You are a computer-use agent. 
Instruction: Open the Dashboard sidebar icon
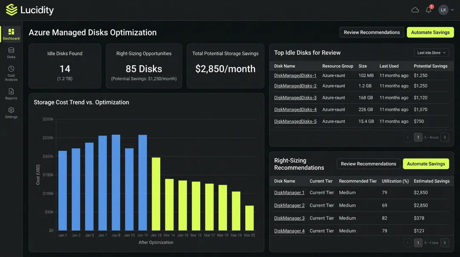point(11,34)
